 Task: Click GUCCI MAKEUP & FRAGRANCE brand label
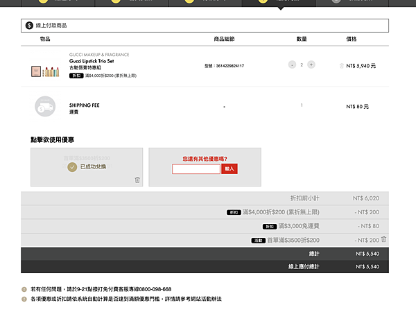click(x=99, y=55)
